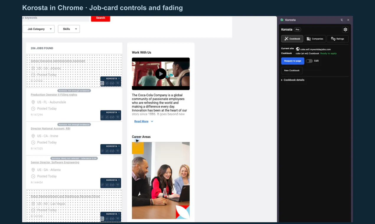Collapse Korosta controls on the Senior Executive card
This screenshot has width=375, height=224.
119,78
